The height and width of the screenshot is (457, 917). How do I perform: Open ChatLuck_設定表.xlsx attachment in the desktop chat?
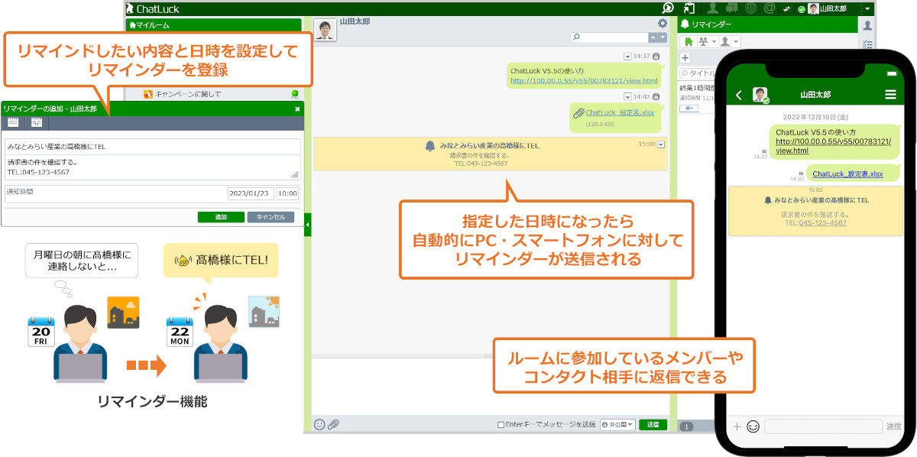pos(620,112)
